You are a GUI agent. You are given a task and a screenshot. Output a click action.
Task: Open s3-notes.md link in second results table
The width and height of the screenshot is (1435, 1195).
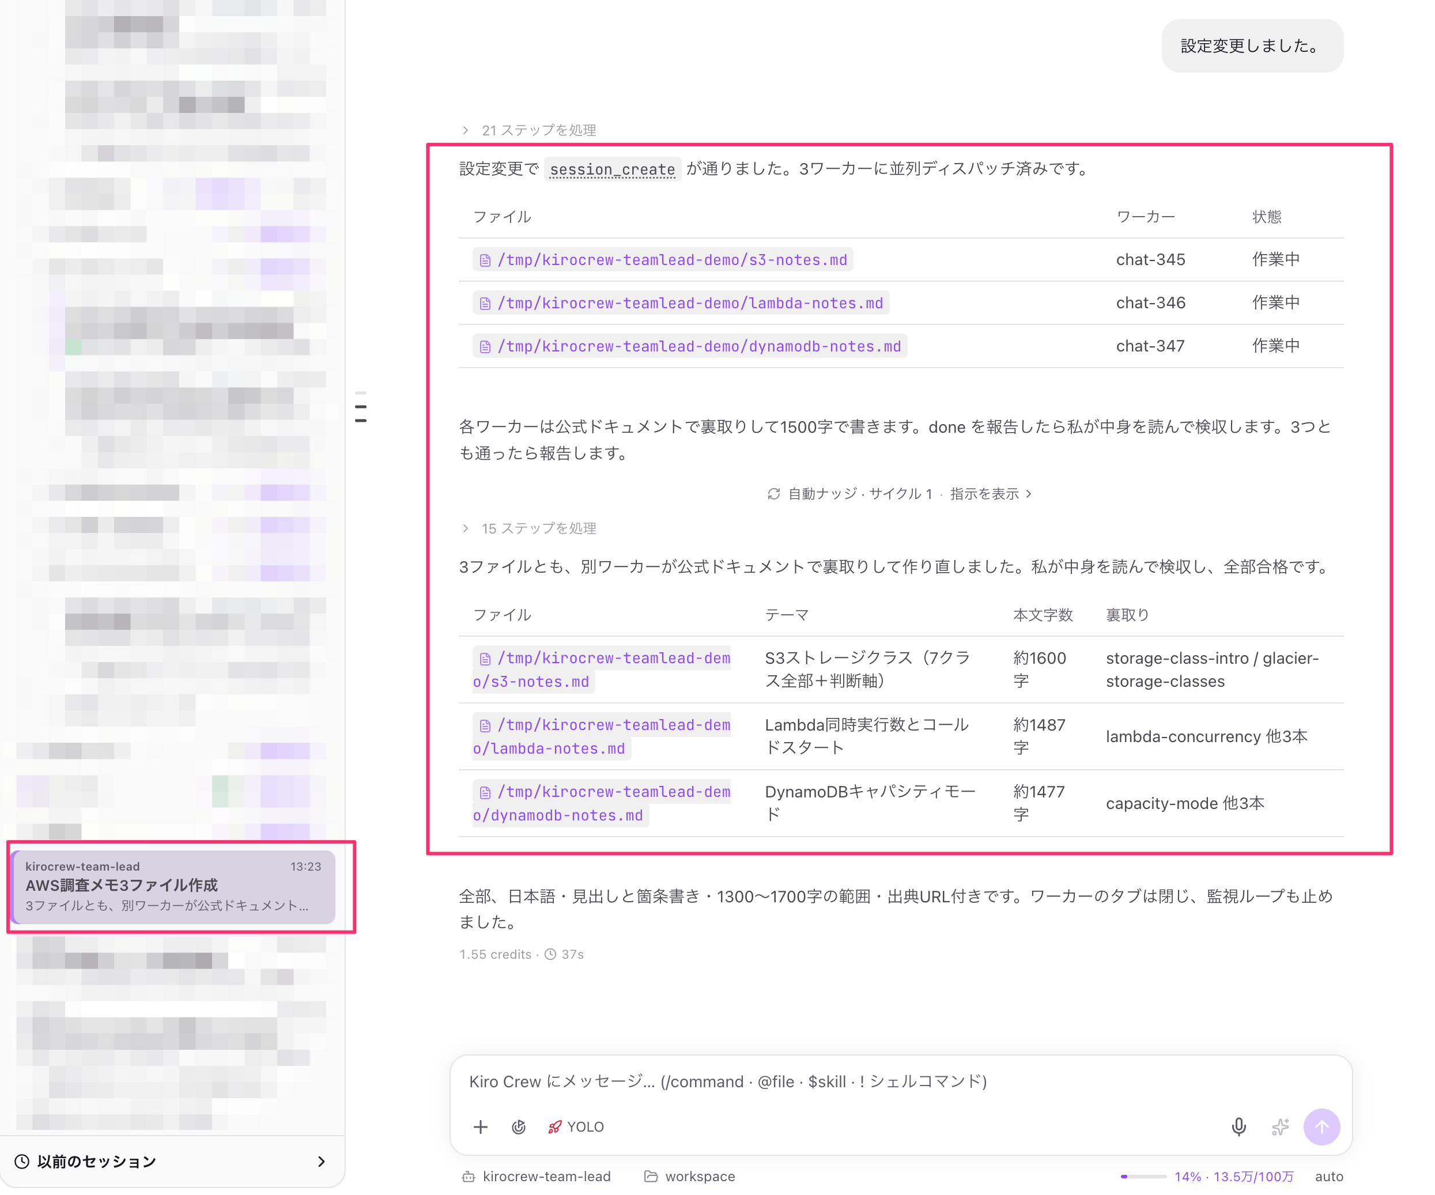(x=601, y=670)
